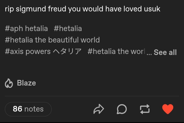The height and width of the screenshot is (123, 184).
Task: Tap the share arrow icon
Action: pos(99,109)
